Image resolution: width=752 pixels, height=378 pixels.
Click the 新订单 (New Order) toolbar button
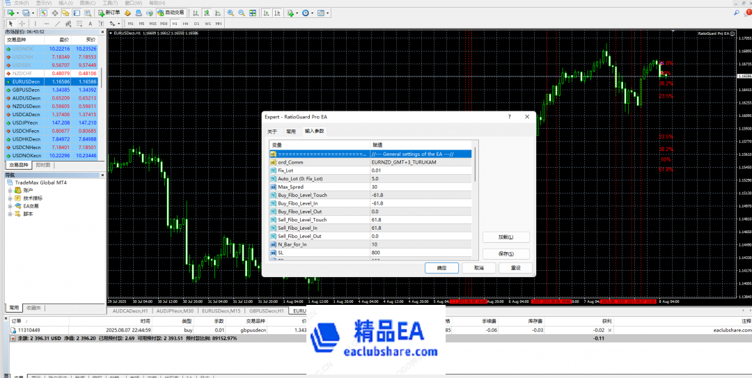108,13
